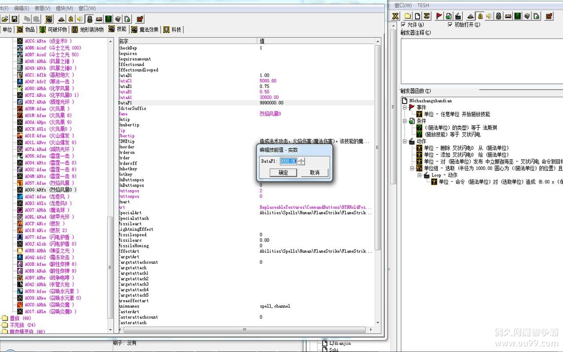The height and width of the screenshot is (352, 563).
Task: Switch to the 科技 tab
Action: [x=172, y=29]
